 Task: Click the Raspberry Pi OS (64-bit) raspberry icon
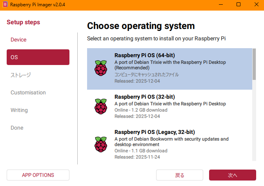101,68
